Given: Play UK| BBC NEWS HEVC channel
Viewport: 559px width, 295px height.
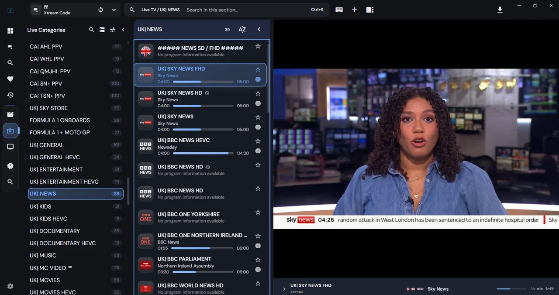Looking at the screenshot, I should coord(200,146).
